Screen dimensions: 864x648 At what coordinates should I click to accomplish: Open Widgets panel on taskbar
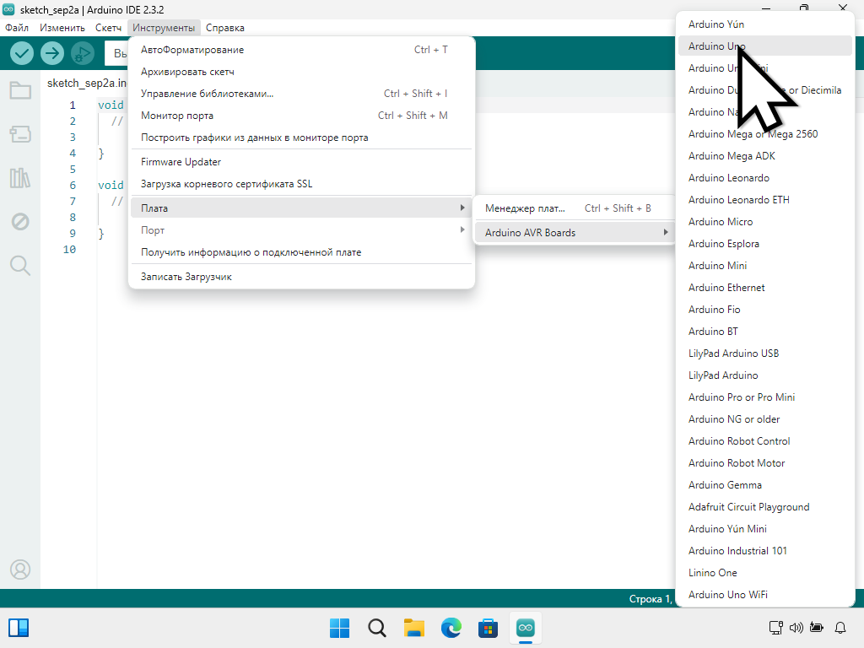[19, 628]
